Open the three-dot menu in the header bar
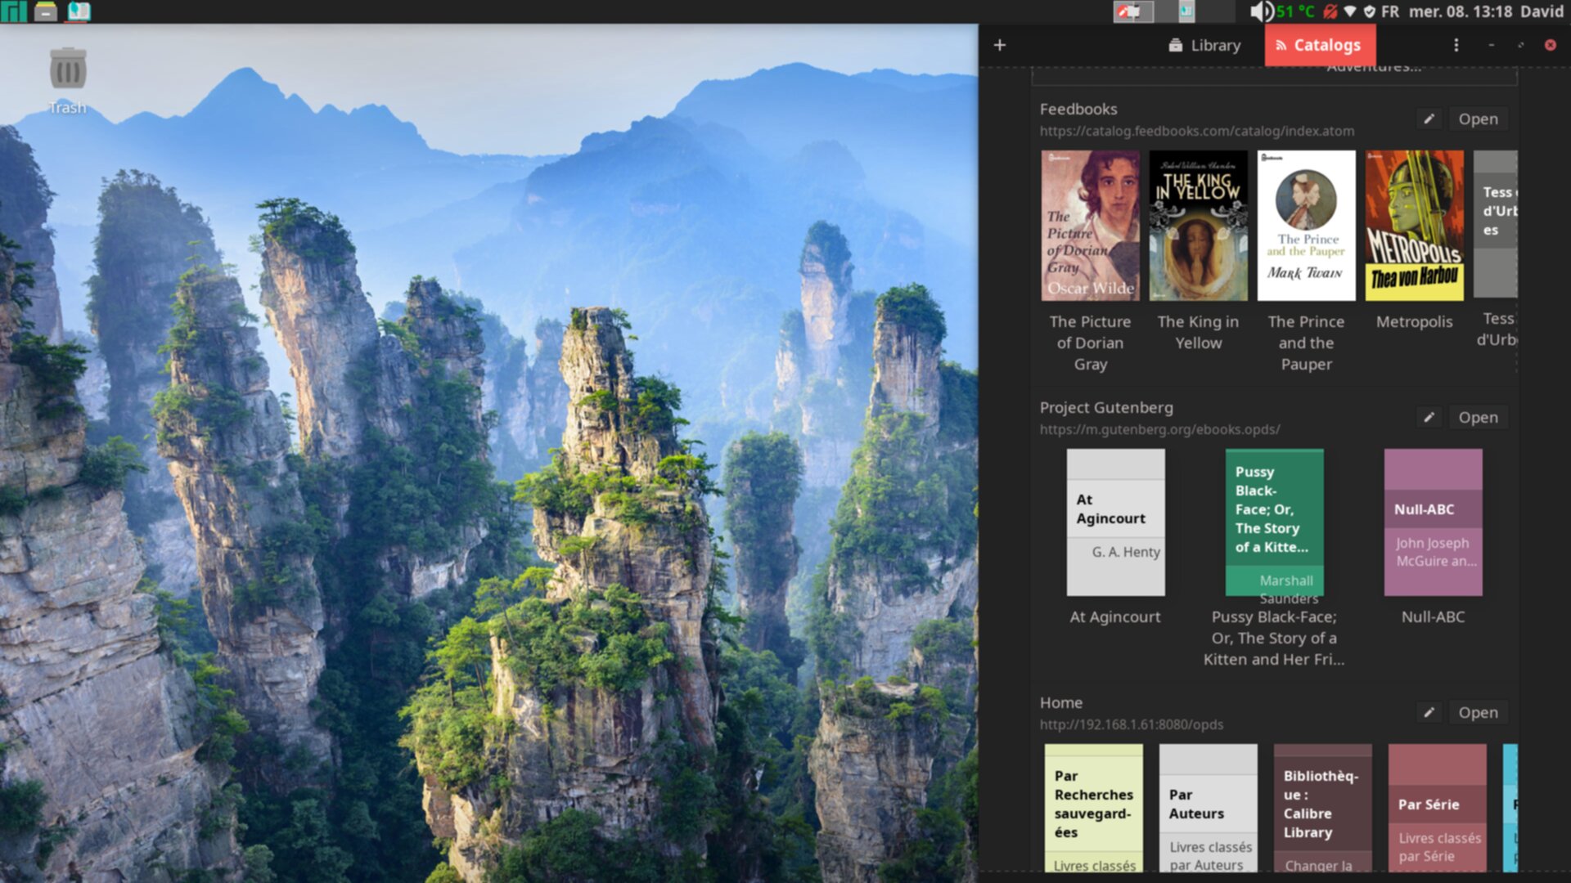This screenshot has height=883, width=1571. (x=1456, y=45)
